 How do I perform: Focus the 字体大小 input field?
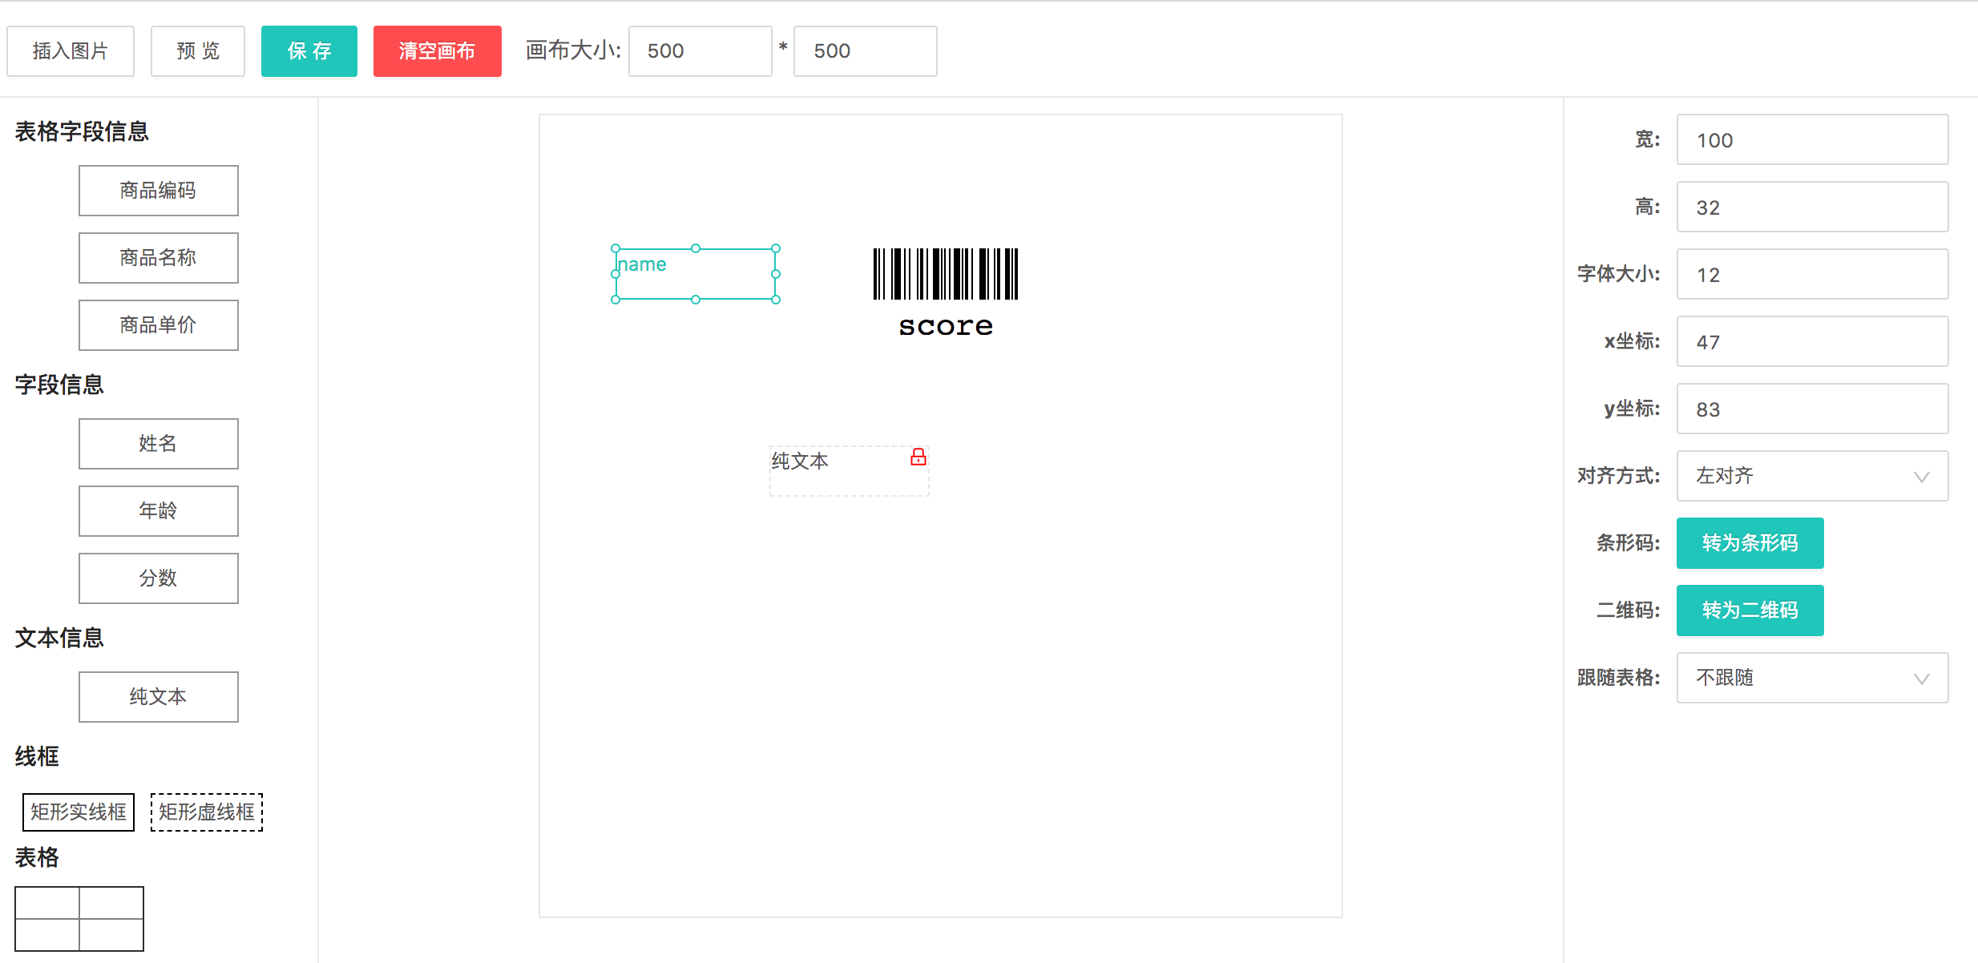[x=1811, y=274]
